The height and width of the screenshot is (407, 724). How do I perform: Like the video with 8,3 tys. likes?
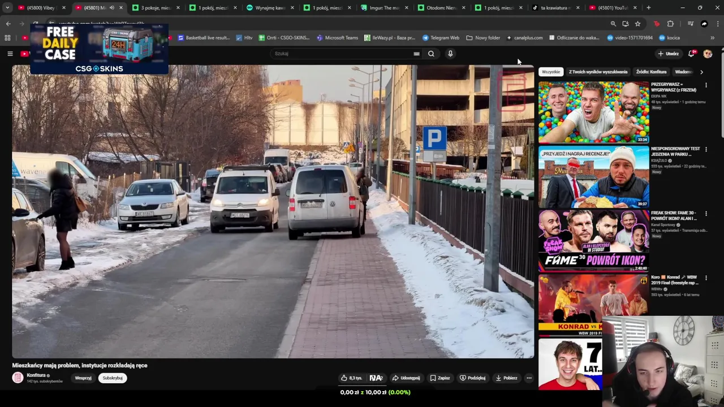tap(351, 378)
